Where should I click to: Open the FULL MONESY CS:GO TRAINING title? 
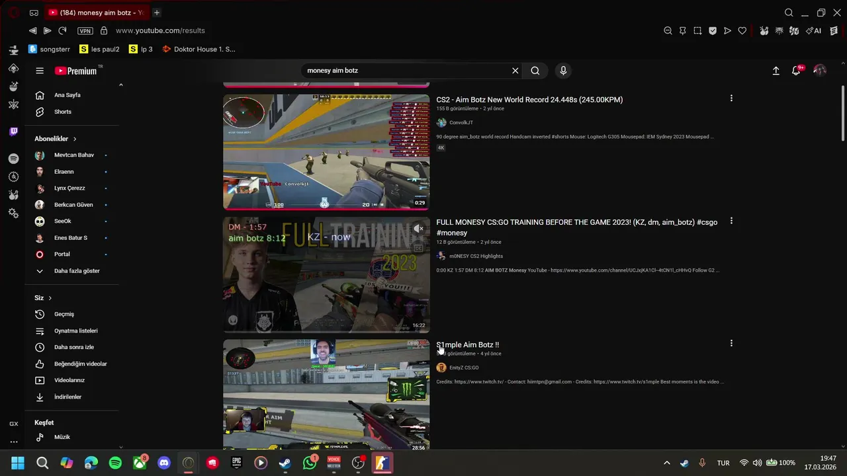[577, 227]
